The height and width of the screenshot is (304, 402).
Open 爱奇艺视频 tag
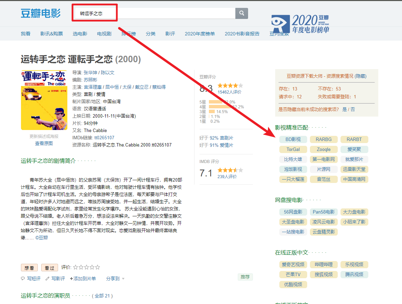click(293, 264)
